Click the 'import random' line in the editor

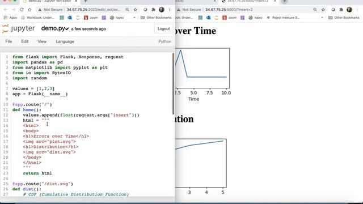click(29, 78)
